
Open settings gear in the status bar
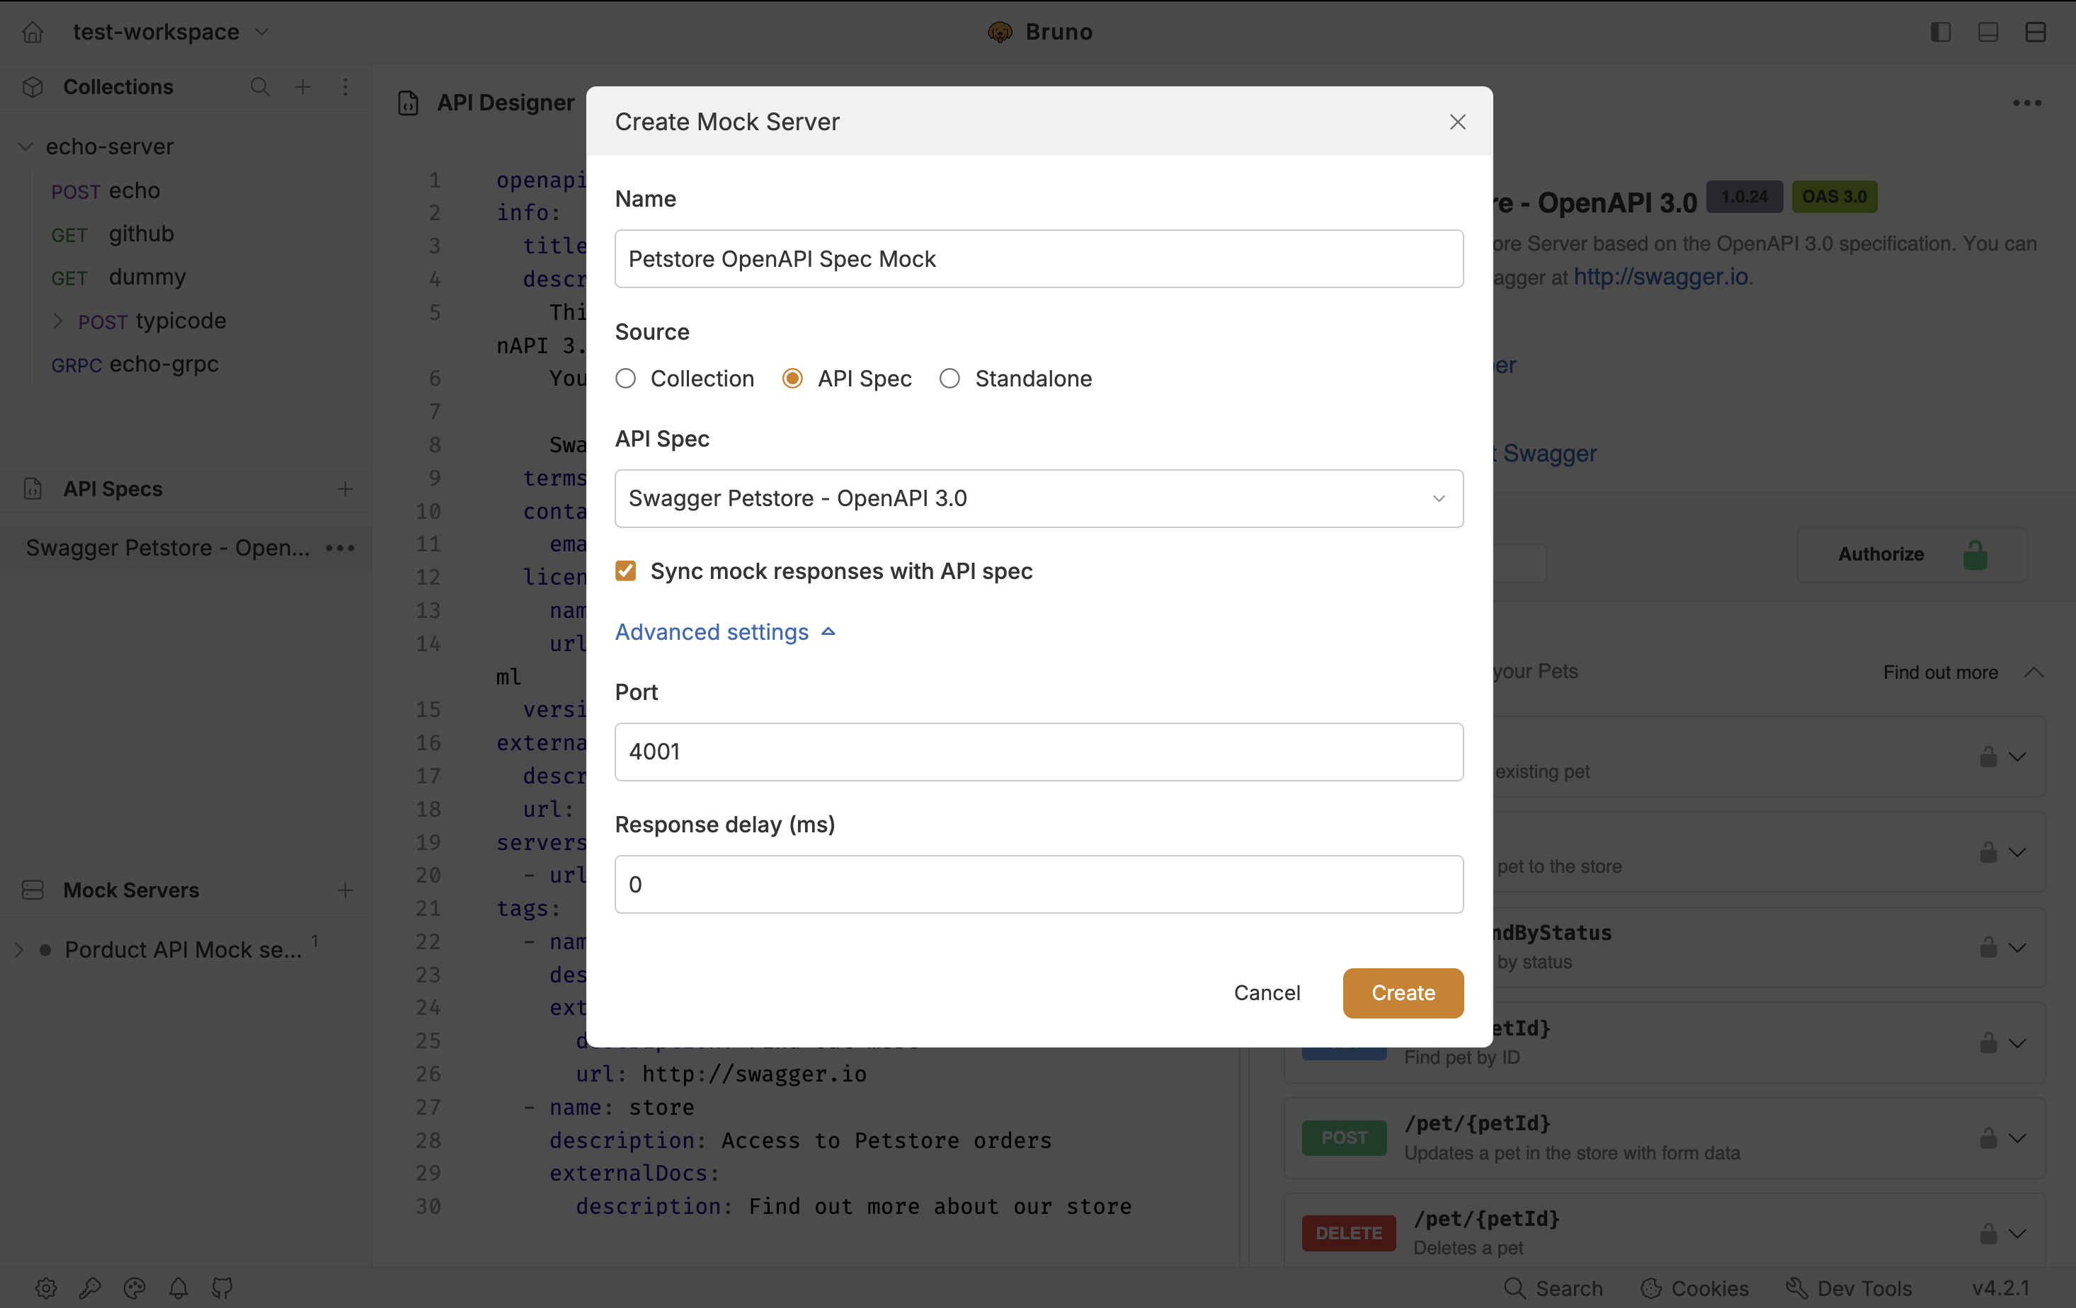(46, 1288)
